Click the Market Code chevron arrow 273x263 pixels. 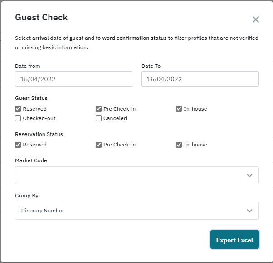point(249,175)
